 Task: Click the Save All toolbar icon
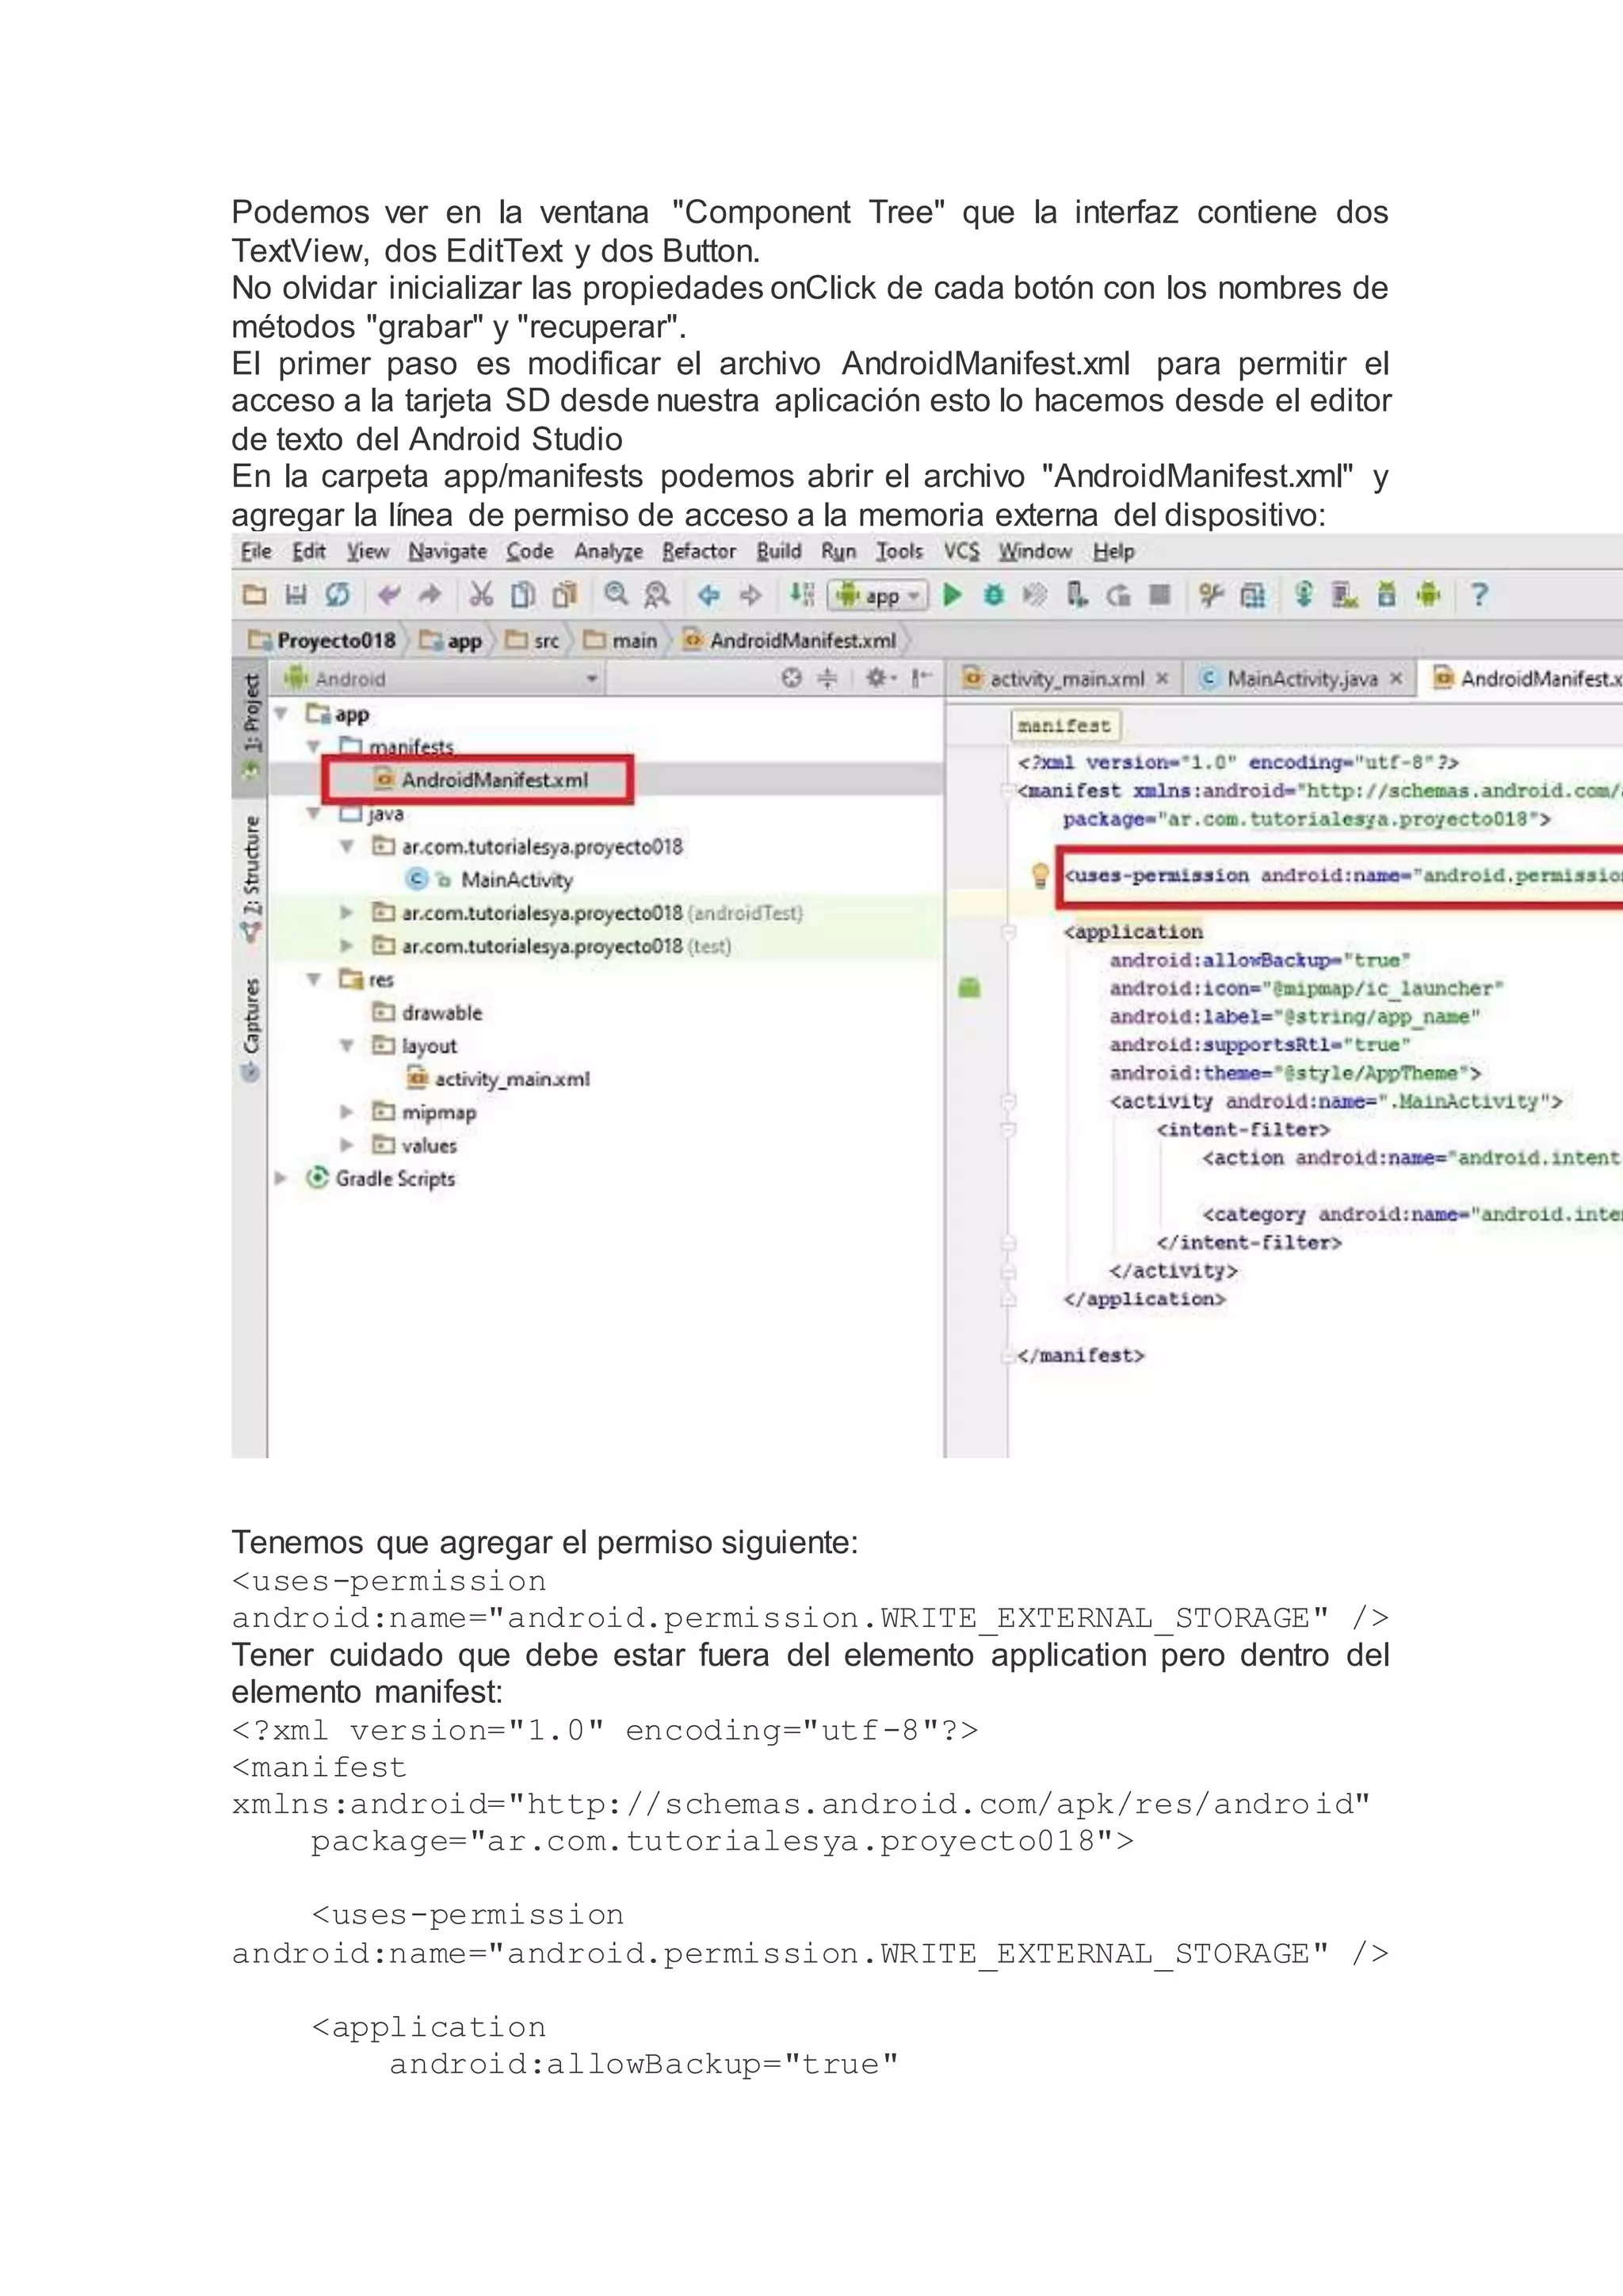(296, 596)
